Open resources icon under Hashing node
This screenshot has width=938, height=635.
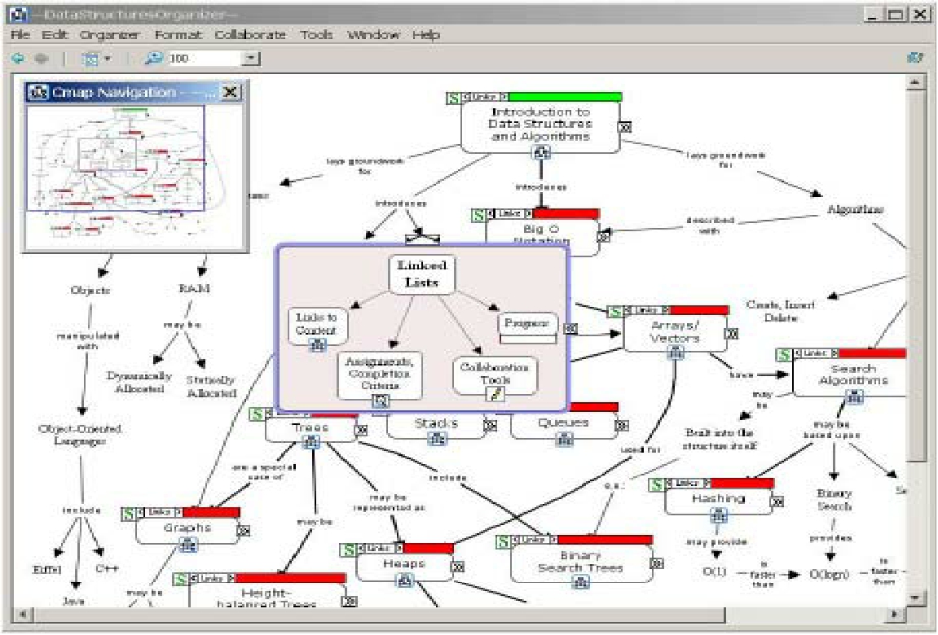[719, 515]
